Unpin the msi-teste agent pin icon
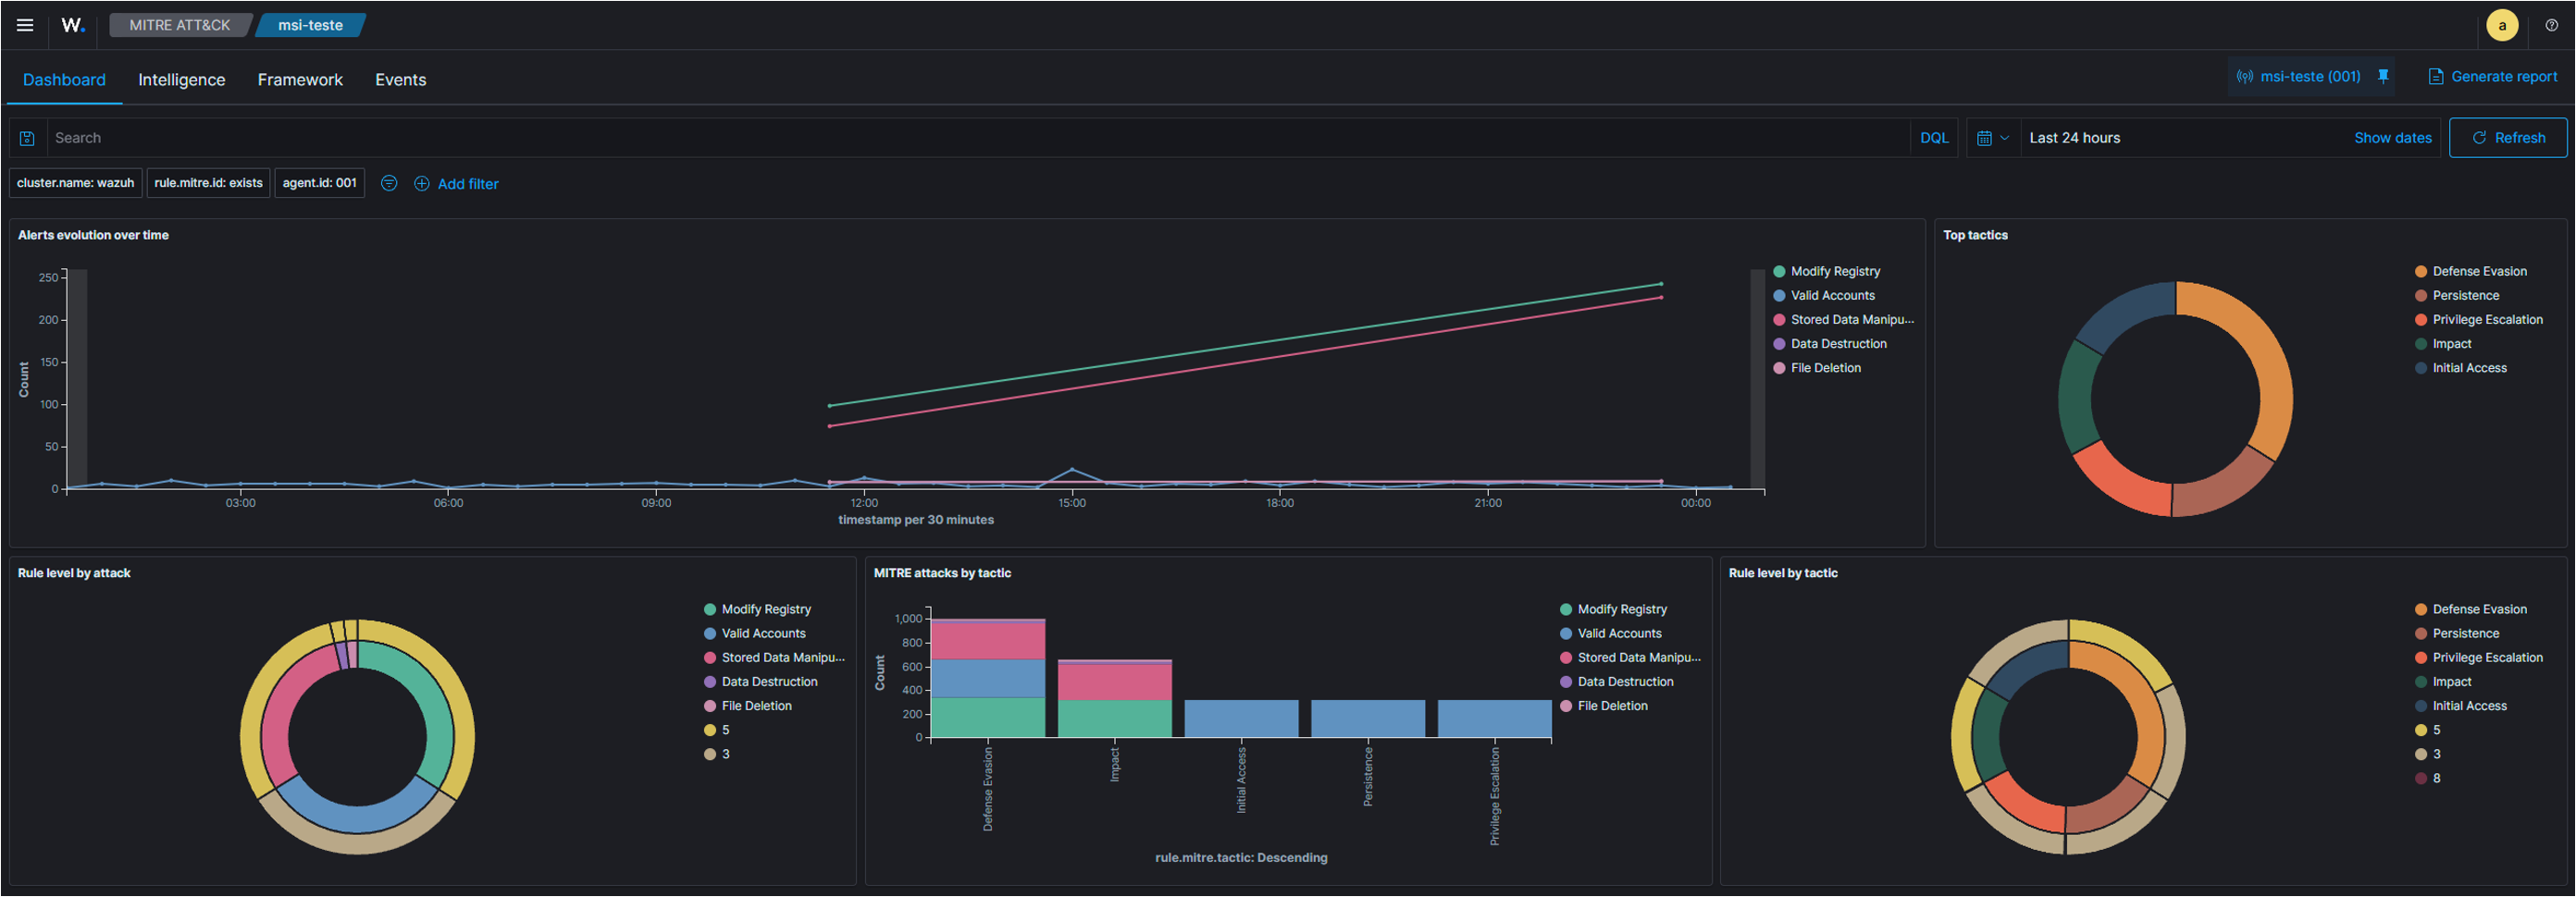Viewport: 2576px width, 897px height. pos(2383,76)
